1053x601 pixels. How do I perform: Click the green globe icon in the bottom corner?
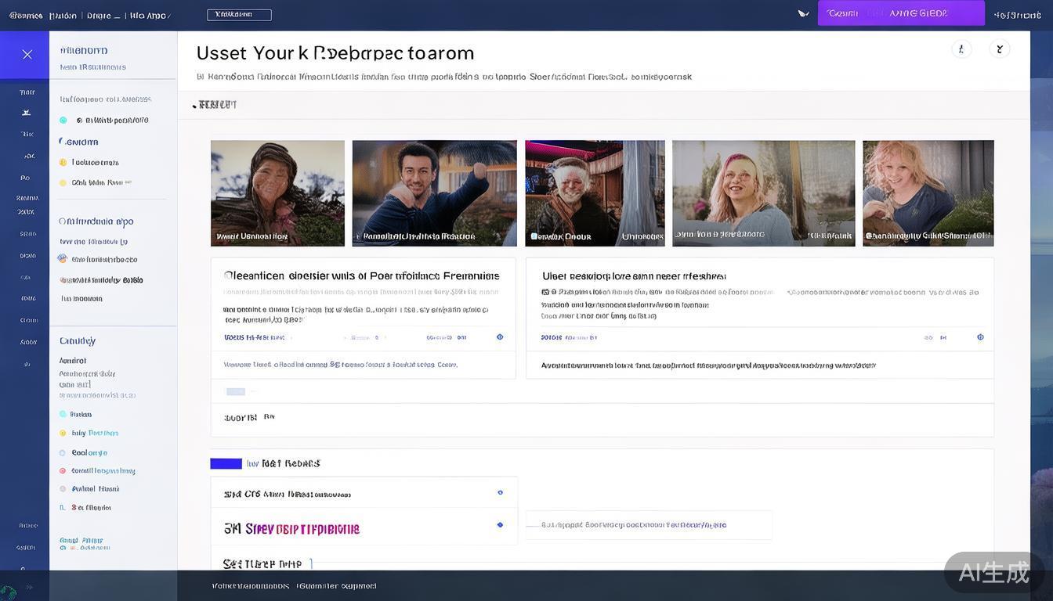point(8,592)
